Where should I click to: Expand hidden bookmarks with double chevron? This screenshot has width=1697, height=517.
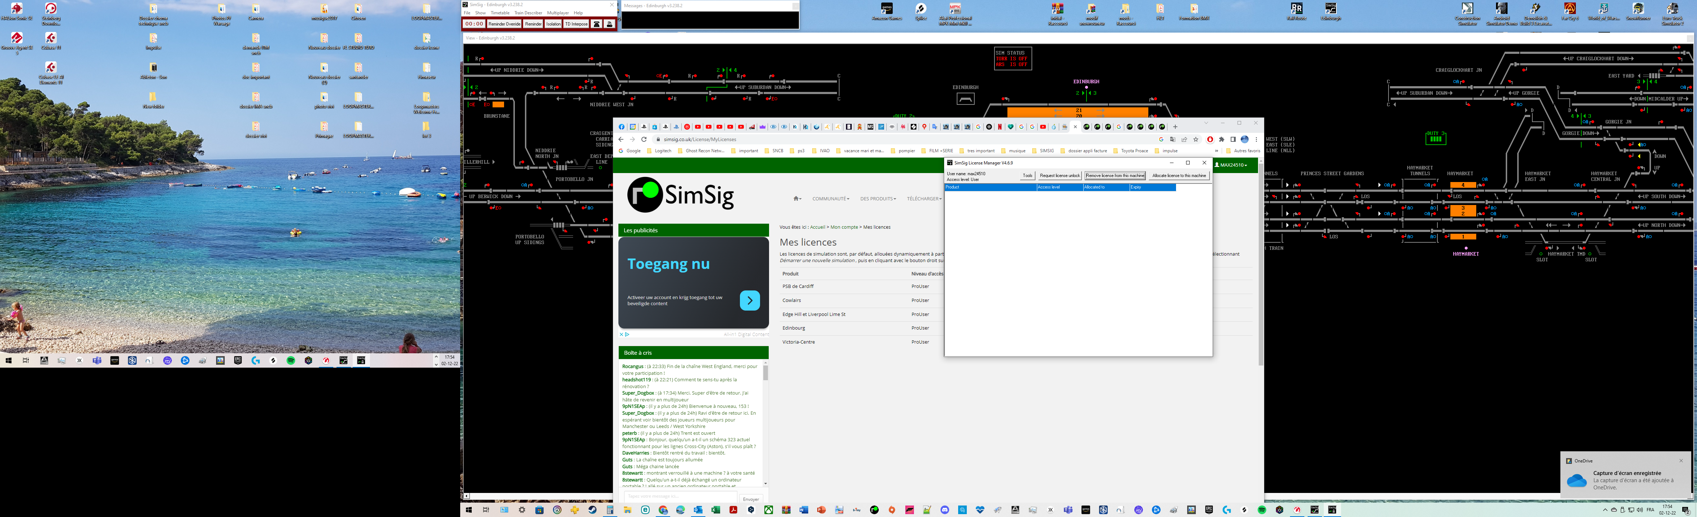click(1217, 151)
